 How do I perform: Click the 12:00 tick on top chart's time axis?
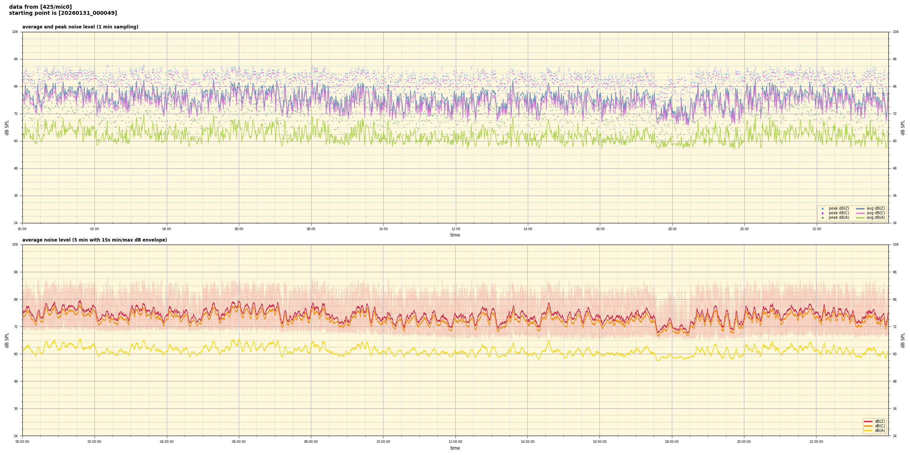[x=455, y=229]
